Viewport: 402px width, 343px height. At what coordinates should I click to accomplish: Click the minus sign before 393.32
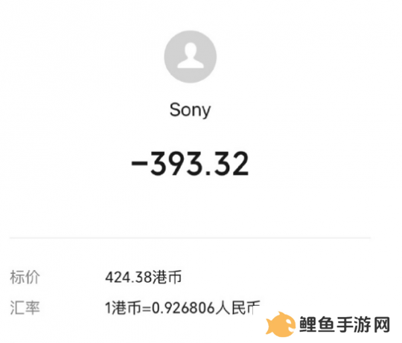[139, 164]
